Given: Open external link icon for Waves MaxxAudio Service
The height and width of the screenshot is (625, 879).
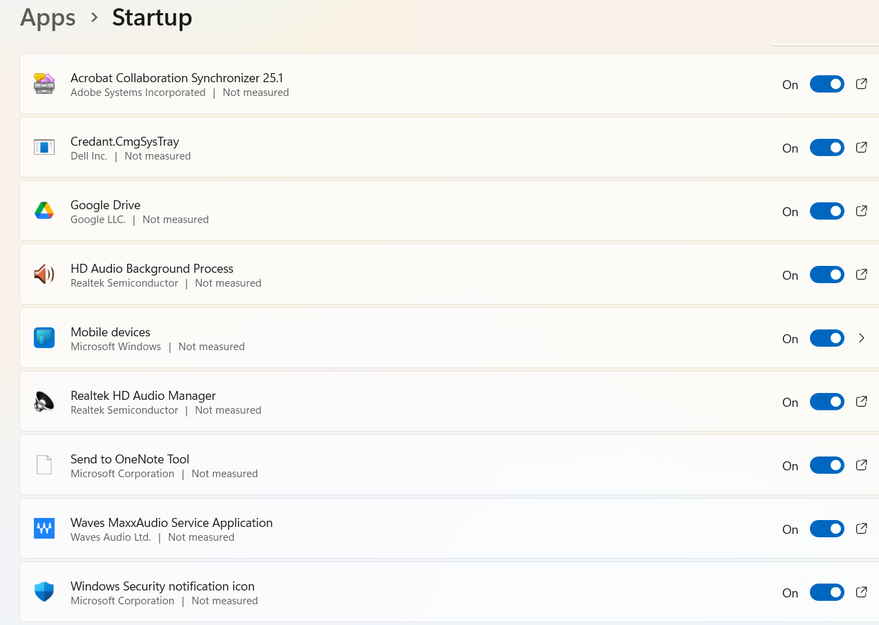Looking at the screenshot, I should pos(862,528).
